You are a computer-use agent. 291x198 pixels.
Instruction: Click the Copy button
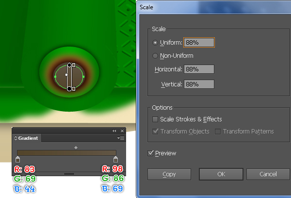click(x=169, y=174)
